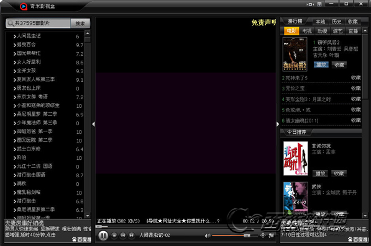Click 收藏 beside 变形金刚3
Viewport: 371px width, 246px height.
click(356, 99)
